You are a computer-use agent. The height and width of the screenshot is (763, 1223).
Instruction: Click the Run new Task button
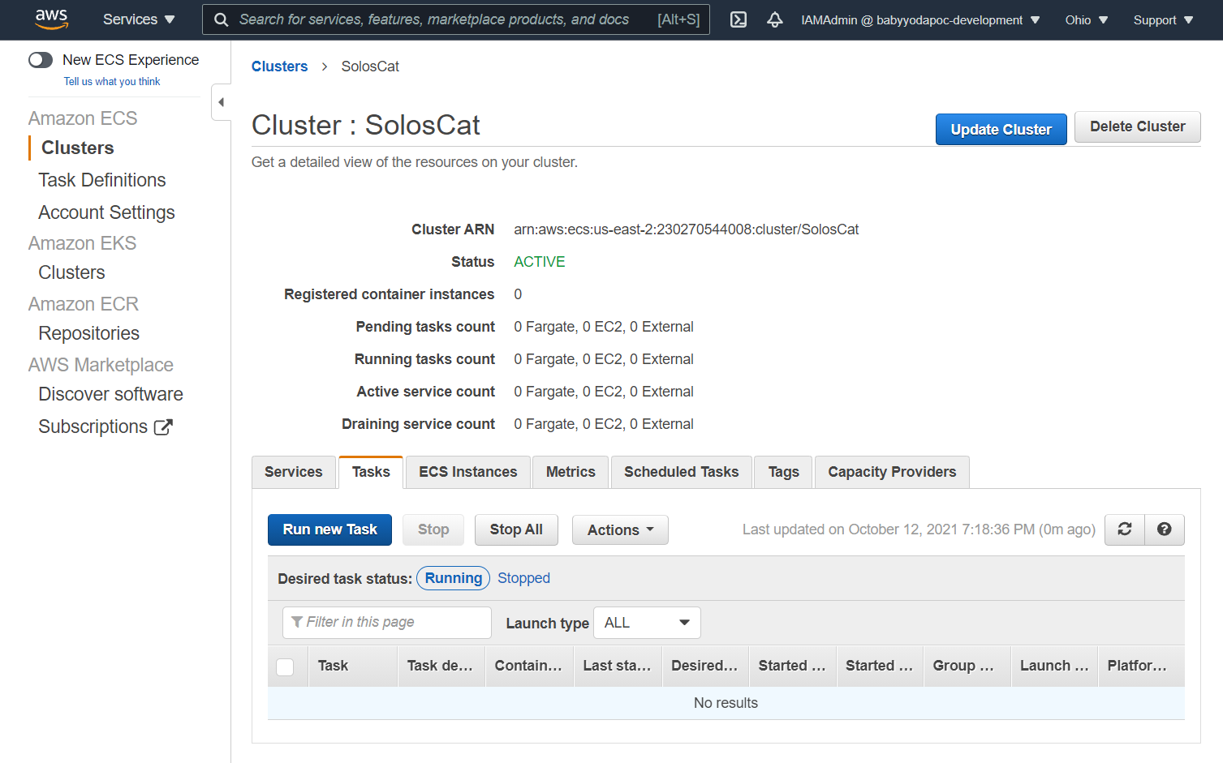(329, 529)
